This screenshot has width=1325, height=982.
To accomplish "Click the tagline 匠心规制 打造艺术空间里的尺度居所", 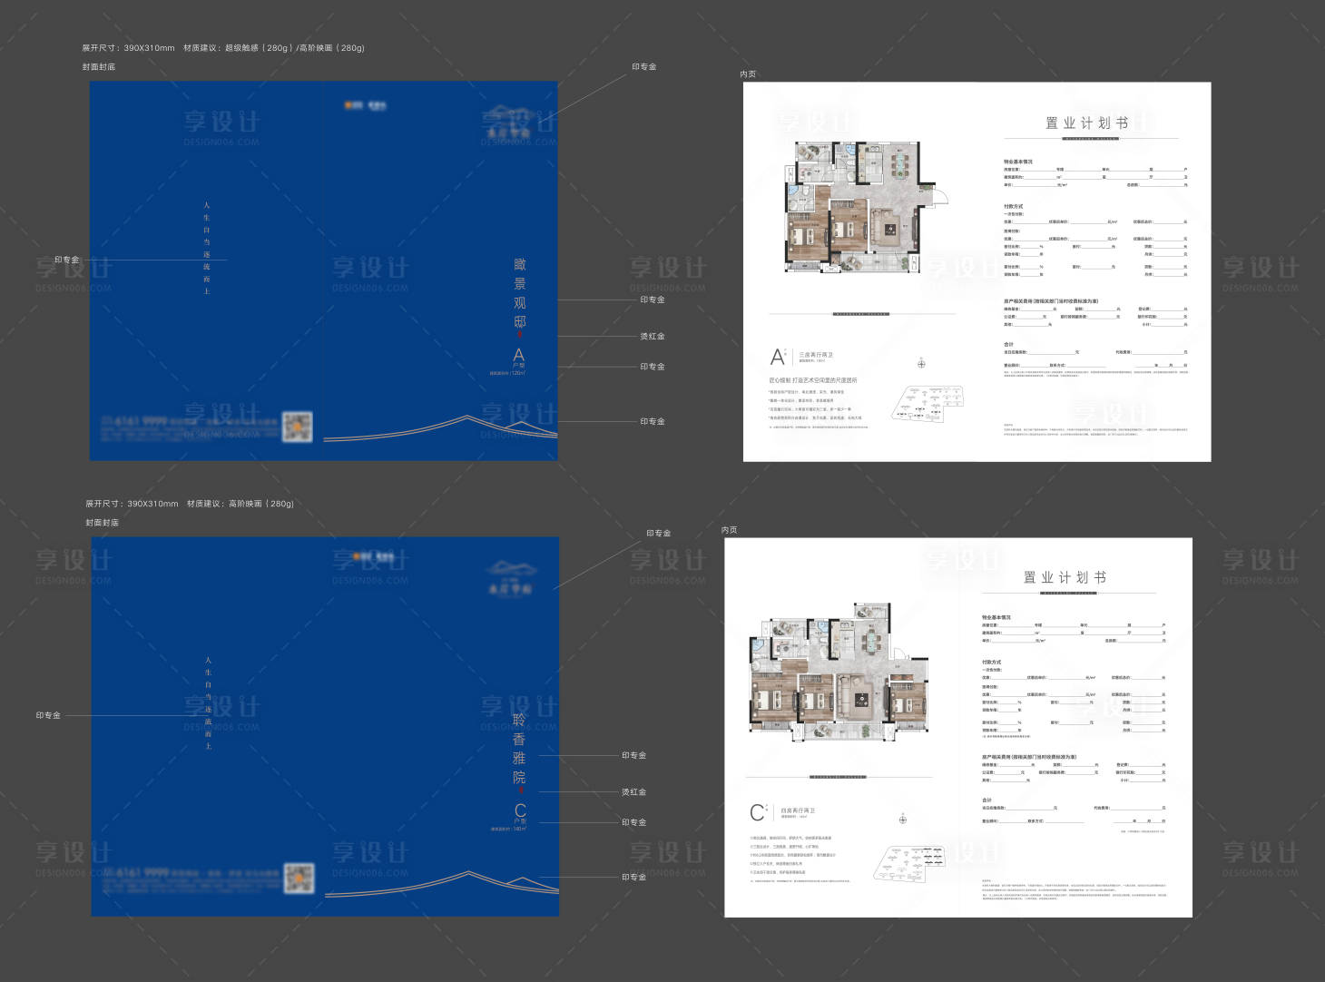I will pyautogui.click(x=813, y=380).
